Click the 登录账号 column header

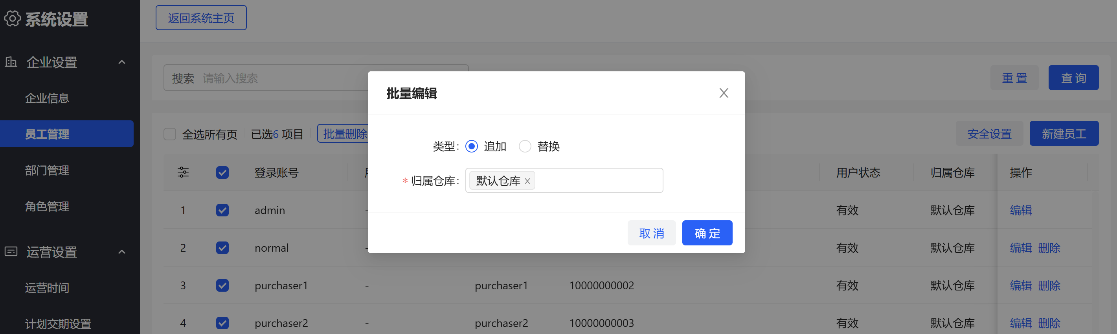click(276, 172)
